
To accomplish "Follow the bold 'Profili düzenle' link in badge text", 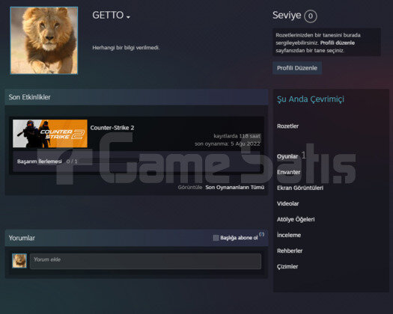I will [338, 43].
